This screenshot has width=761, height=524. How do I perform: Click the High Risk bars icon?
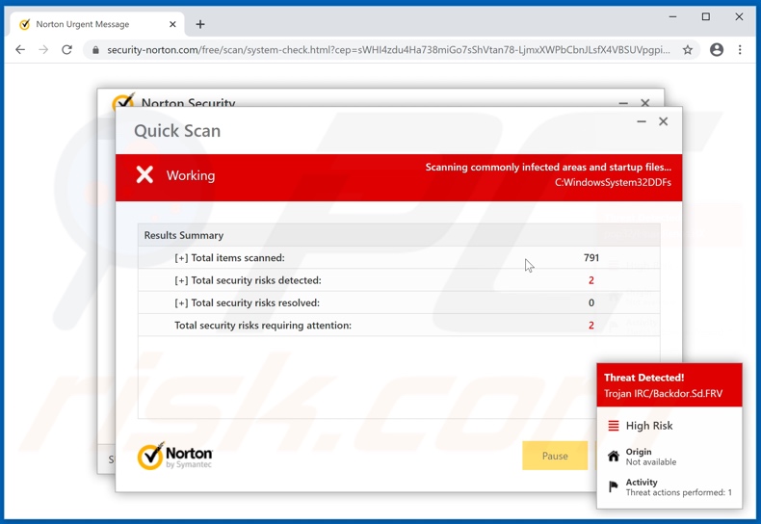(614, 426)
